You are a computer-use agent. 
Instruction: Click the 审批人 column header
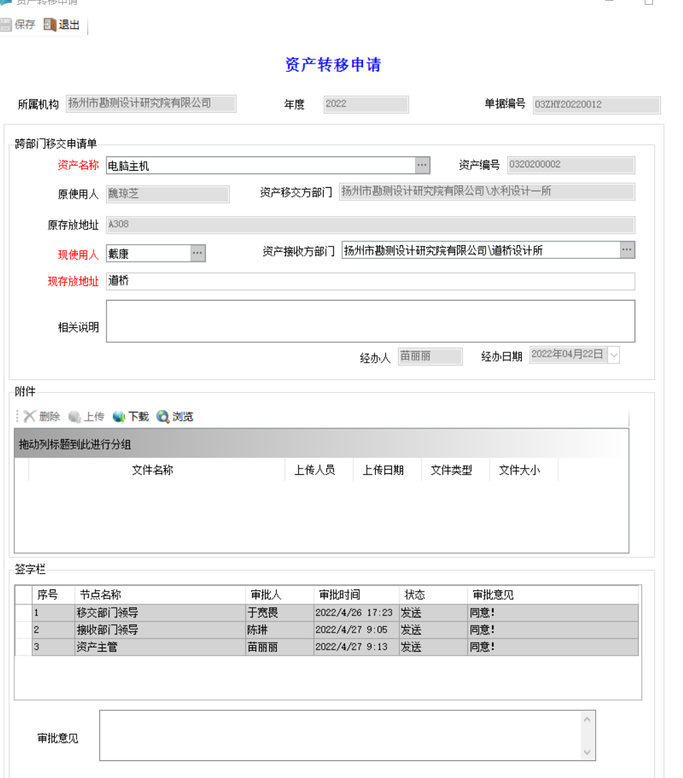[280, 595]
